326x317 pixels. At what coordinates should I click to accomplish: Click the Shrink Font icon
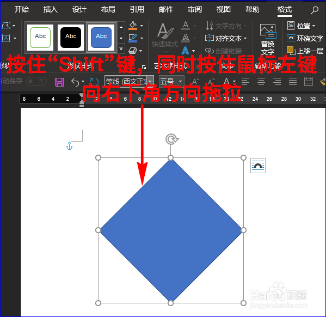211,82
